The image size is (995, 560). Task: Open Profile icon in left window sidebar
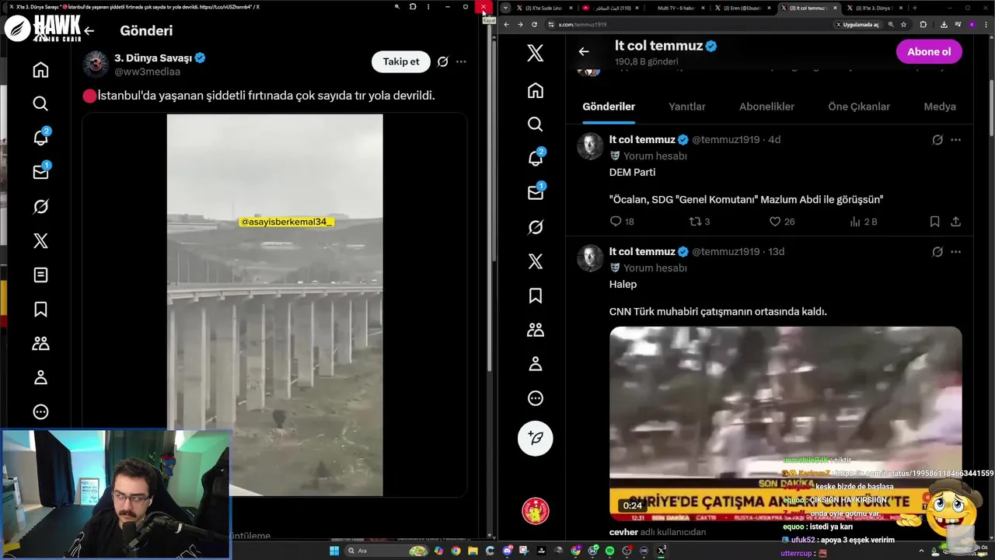click(x=40, y=377)
